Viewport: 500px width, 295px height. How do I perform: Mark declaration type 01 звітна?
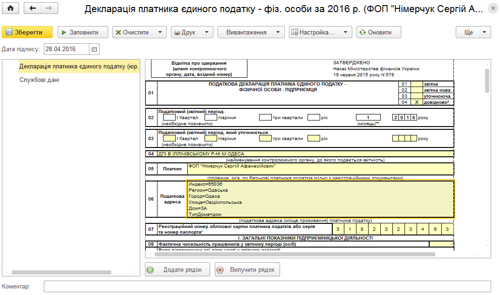pos(417,84)
